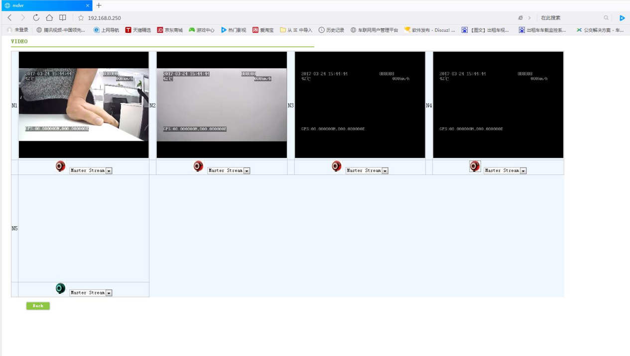Select the mdvr browser tab

point(46,5)
